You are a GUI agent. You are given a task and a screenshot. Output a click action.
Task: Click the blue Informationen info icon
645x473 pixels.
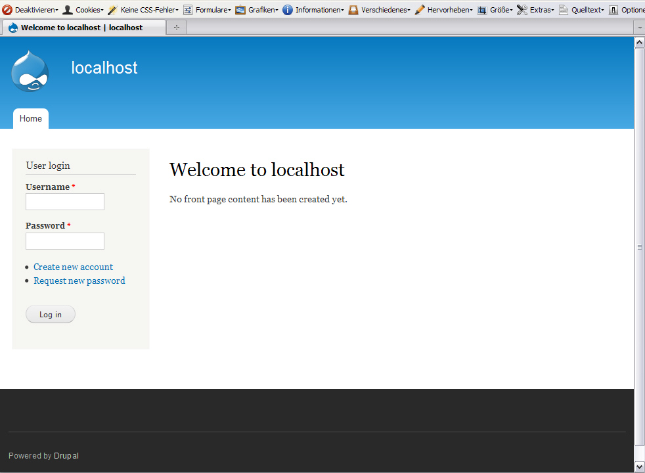[288, 10]
